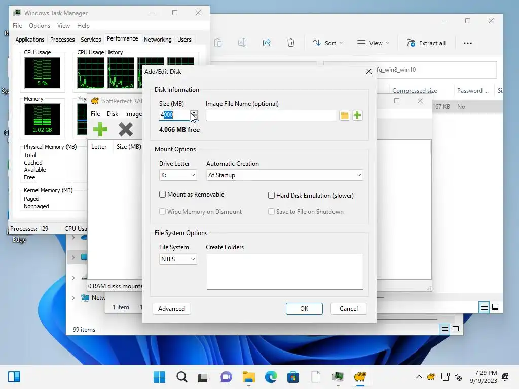Image resolution: width=519 pixels, height=389 pixels.
Task: Open Microsoft Store from taskbar
Action: coord(293,377)
